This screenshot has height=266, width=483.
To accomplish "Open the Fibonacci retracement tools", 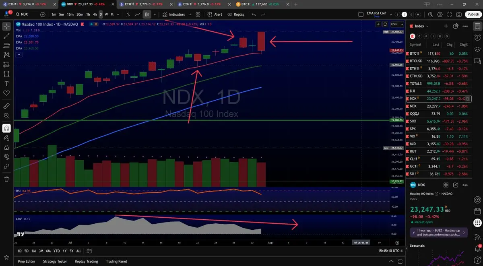I will pyautogui.click(x=6, y=45).
